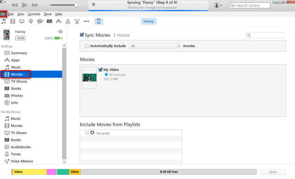
Task: Check the Recently playlist checkbox
Action: pyautogui.click(x=87, y=133)
